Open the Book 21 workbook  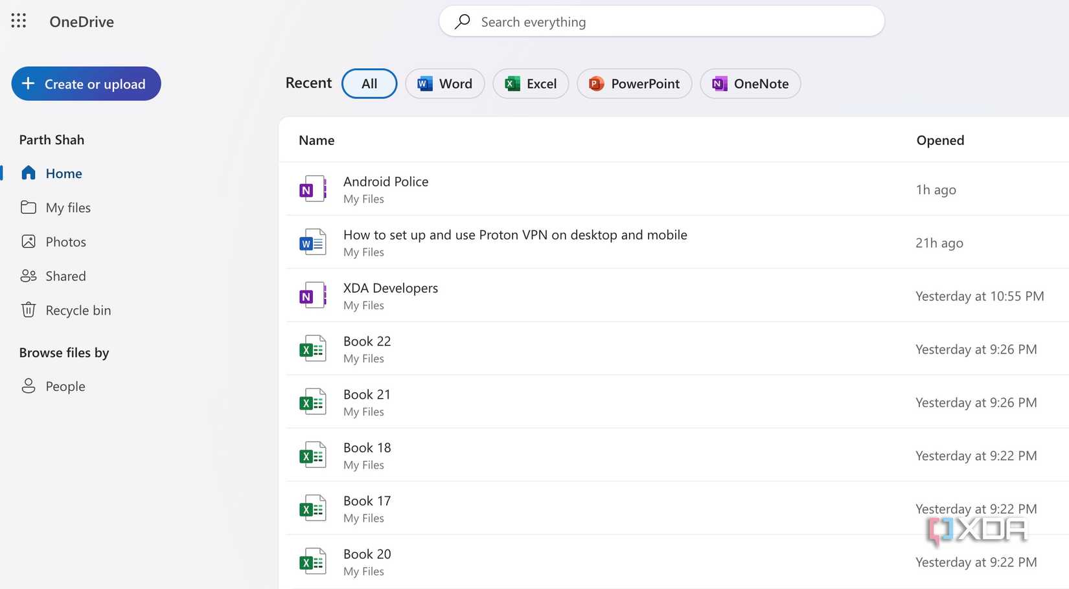(x=367, y=394)
